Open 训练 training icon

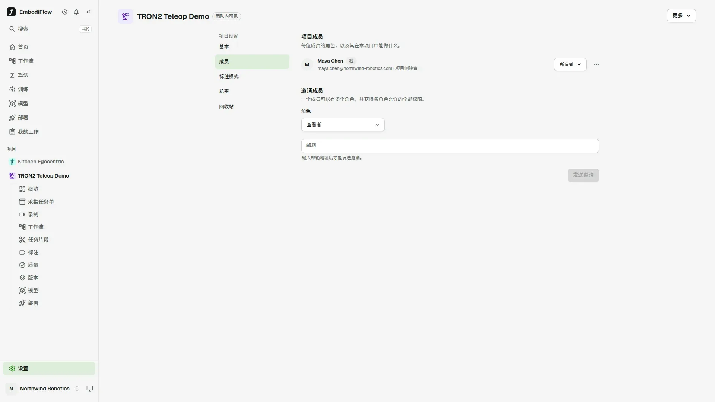point(12,89)
